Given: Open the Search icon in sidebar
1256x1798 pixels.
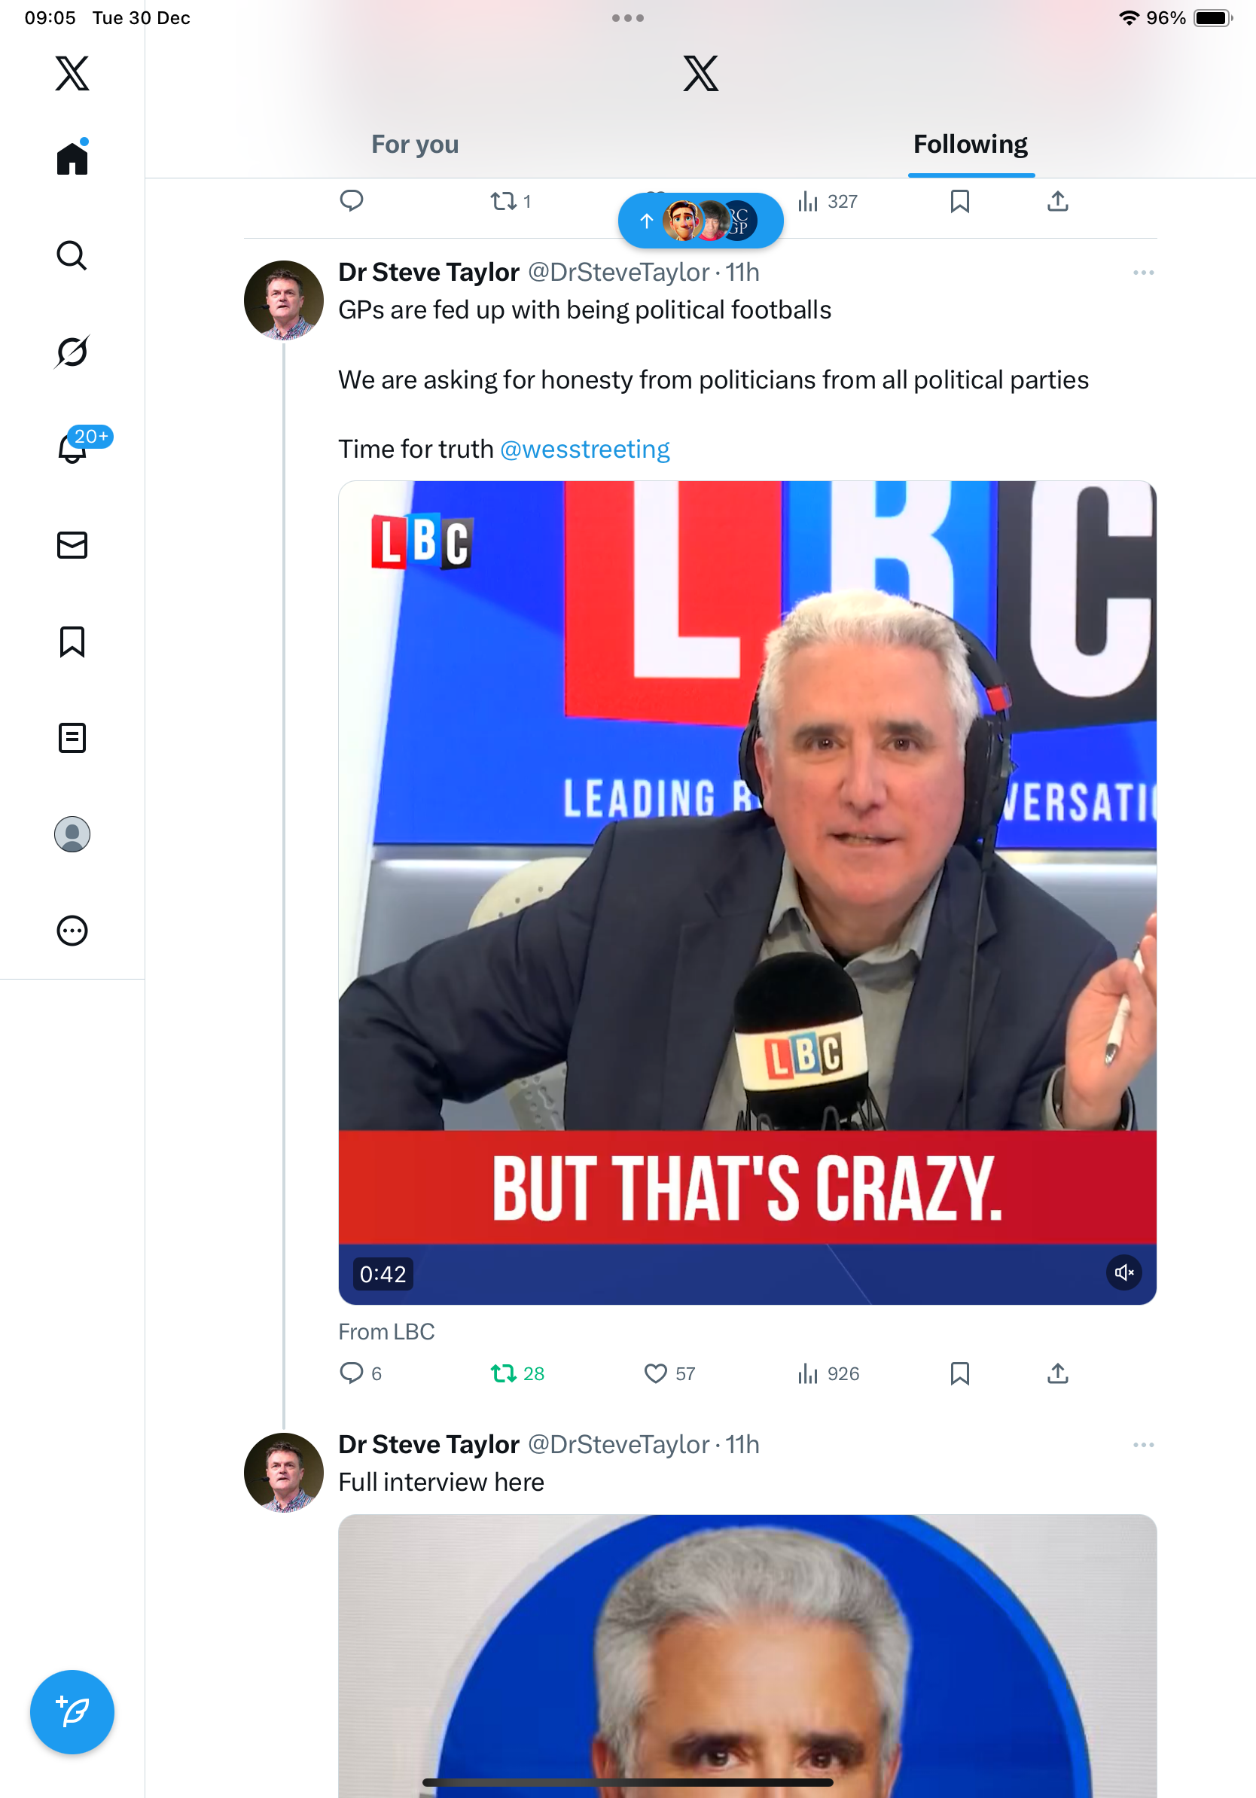Looking at the screenshot, I should [x=72, y=255].
